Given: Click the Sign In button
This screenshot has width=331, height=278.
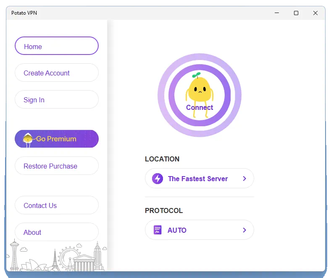Looking at the screenshot, I should (56, 100).
